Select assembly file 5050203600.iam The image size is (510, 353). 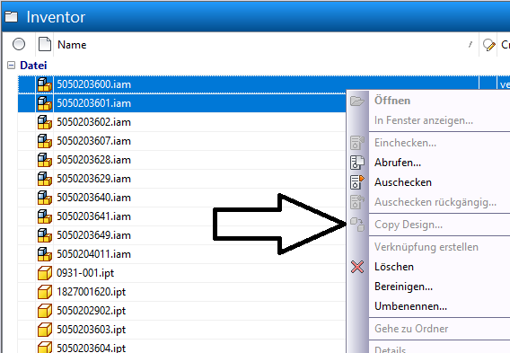pos(94,84)
